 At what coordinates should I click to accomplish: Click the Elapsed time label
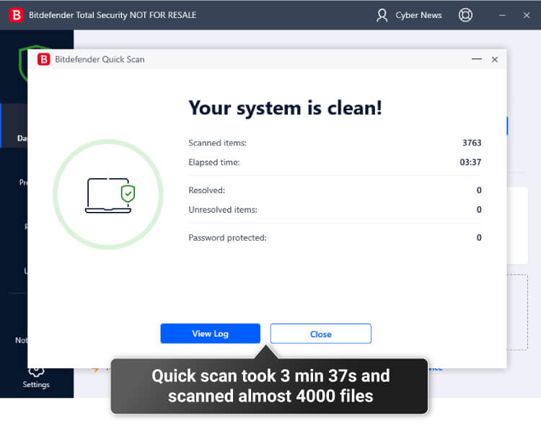214,162
